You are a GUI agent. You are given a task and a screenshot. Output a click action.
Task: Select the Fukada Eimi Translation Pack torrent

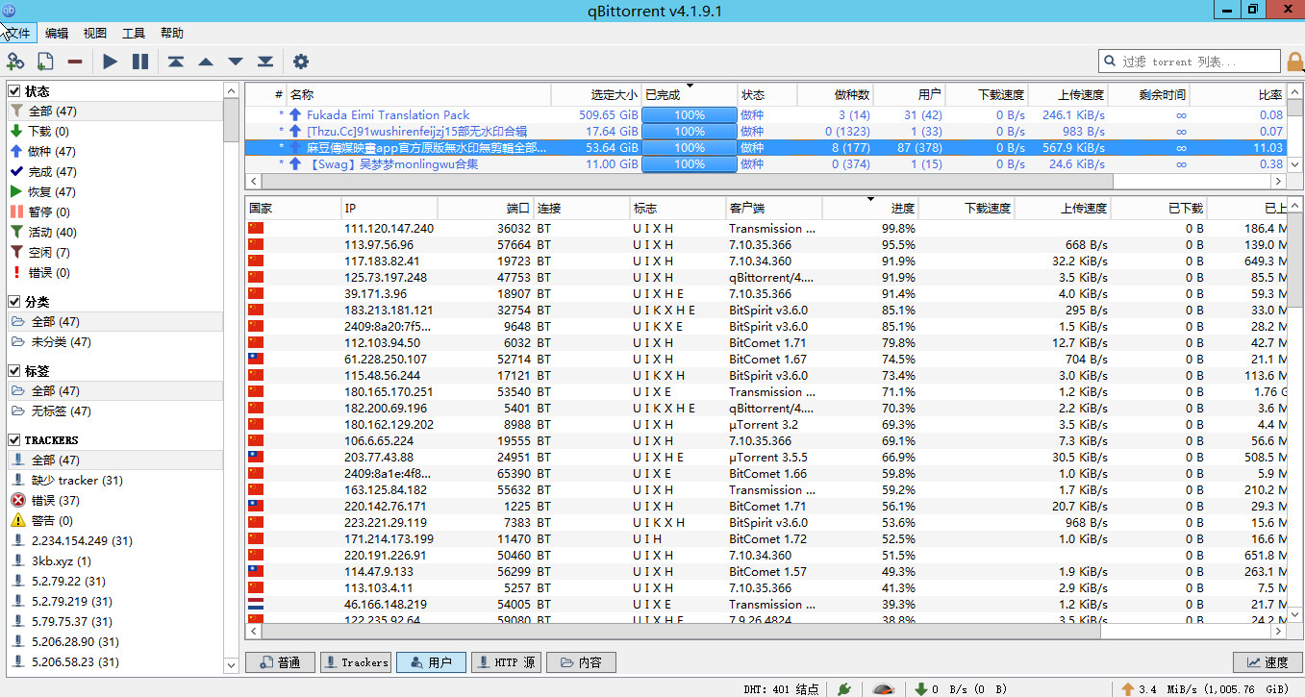[x=389, y=114]
